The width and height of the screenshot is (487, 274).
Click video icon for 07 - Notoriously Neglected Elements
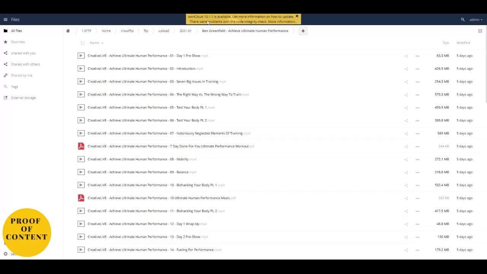pos(81,133)
